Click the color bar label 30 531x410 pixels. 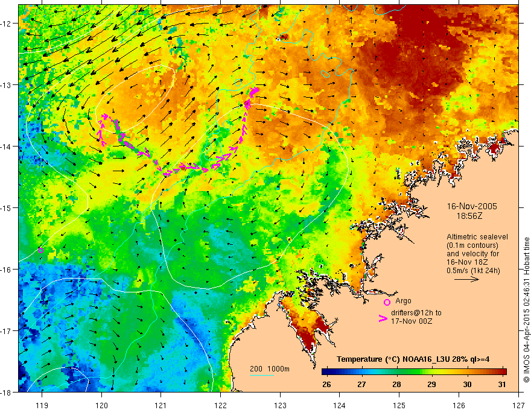click(467, 384)
